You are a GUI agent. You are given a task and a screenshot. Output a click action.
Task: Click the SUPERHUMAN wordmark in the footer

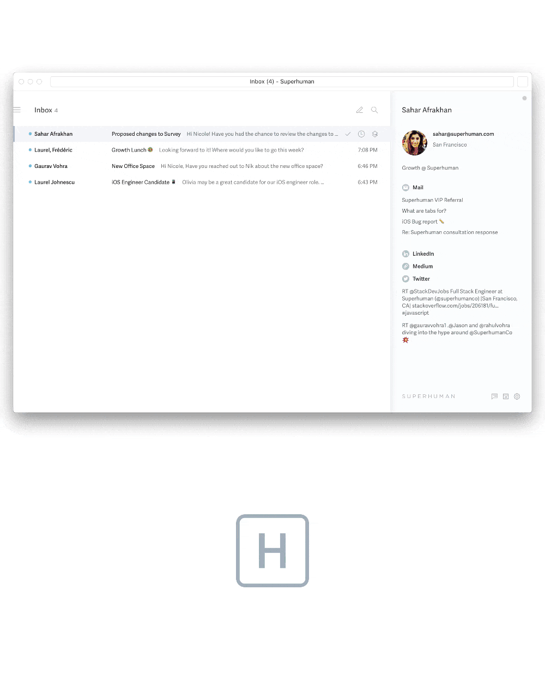[x=428, y=396]
